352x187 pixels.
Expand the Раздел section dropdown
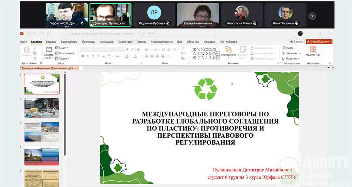63,58
